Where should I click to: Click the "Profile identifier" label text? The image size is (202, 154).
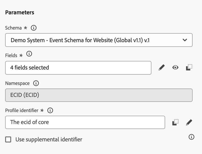pos(22,110)
